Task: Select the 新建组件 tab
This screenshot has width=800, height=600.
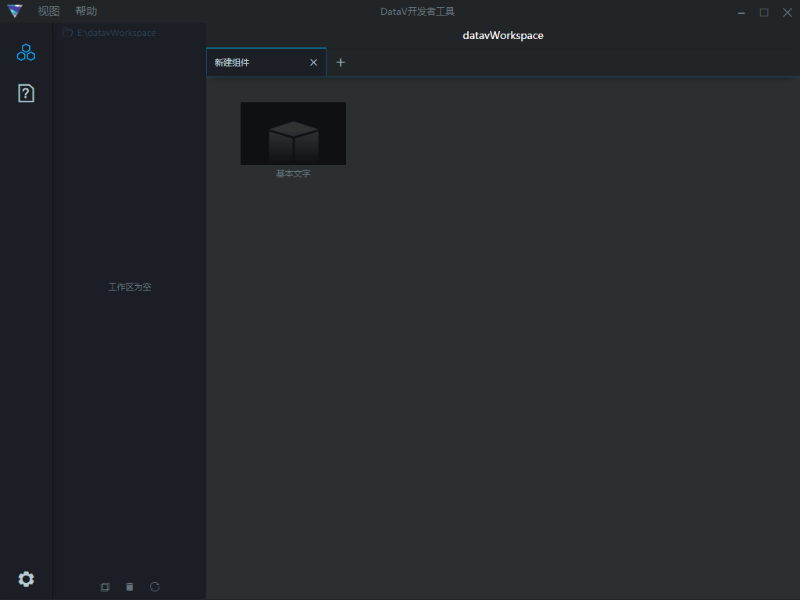Action: [x=266, y=62]
